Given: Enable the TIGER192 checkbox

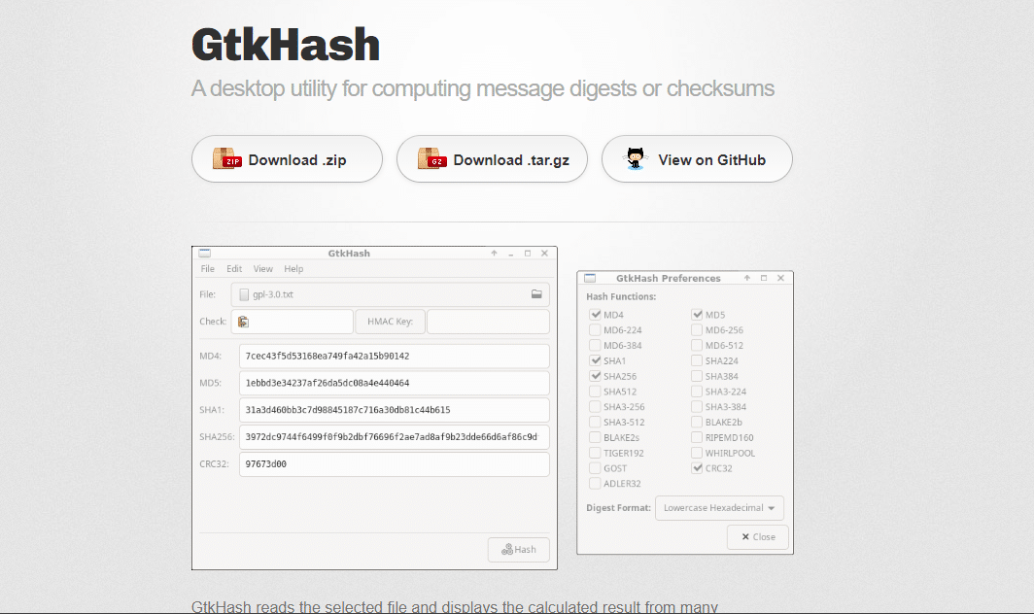Looking at the screenshot, I should tap(595, 453).
